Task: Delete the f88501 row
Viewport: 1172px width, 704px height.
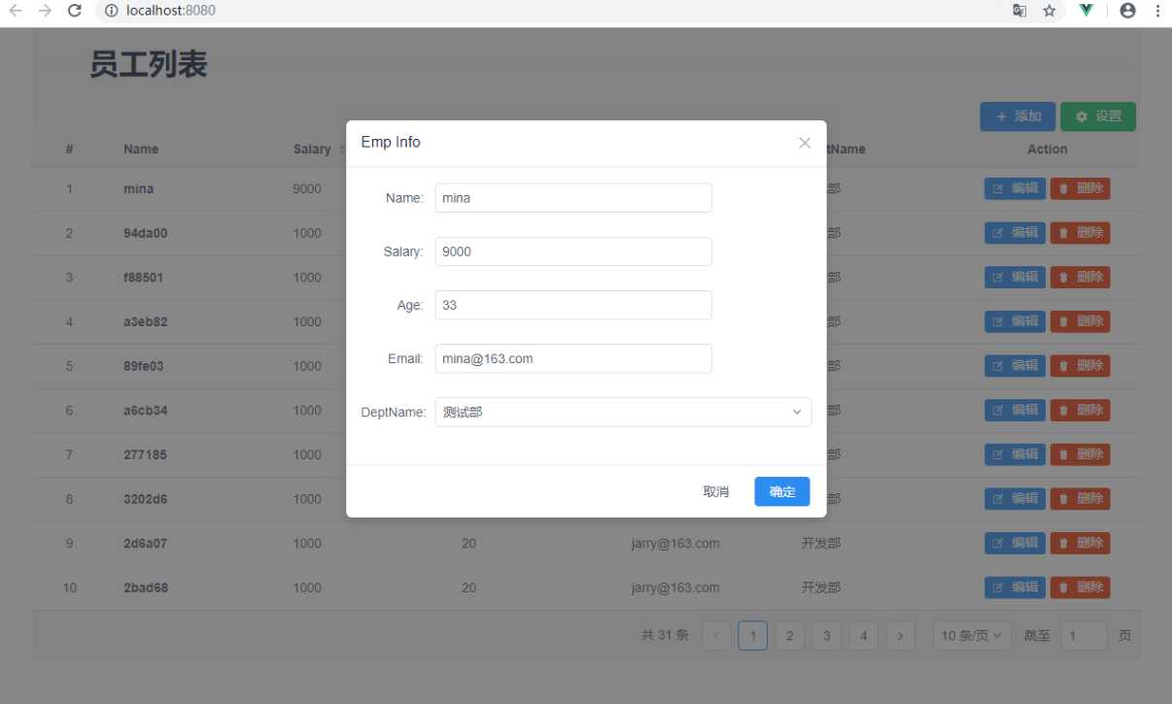Action: tap(1080, 277)
